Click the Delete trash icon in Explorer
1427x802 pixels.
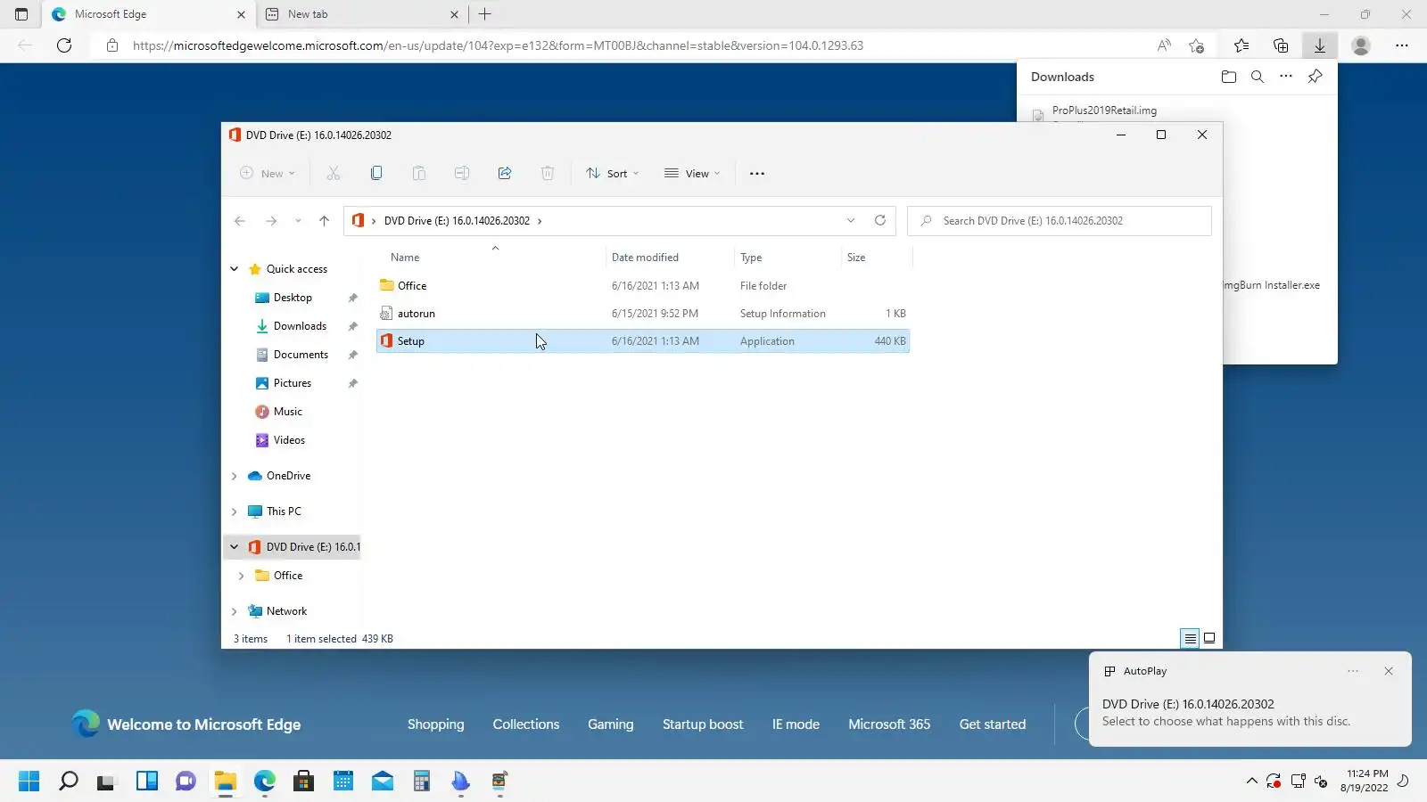pos(548,174)
